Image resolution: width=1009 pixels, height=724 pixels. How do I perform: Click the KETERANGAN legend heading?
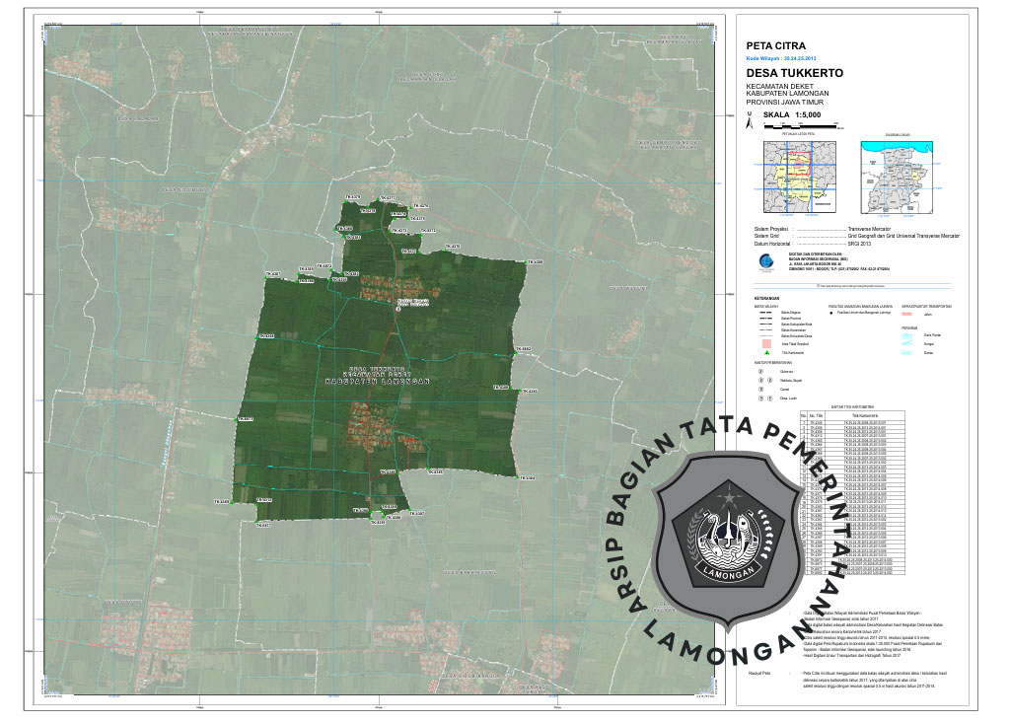(x=767, y=298)
